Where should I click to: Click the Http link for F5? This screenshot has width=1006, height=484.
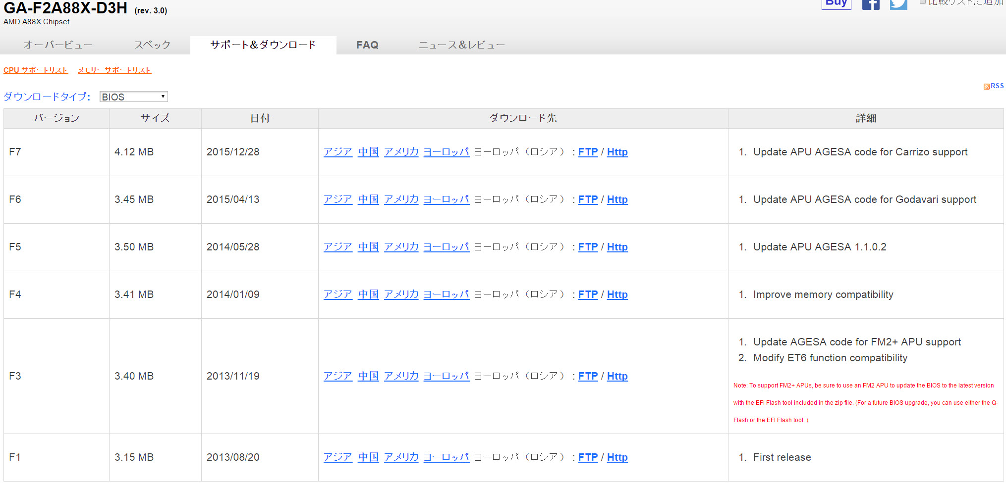pos(617,247)
